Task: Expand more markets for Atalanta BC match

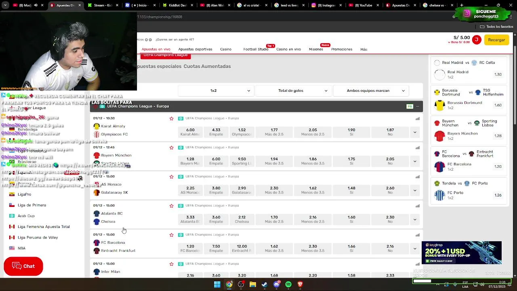Action: coord(414,219)
